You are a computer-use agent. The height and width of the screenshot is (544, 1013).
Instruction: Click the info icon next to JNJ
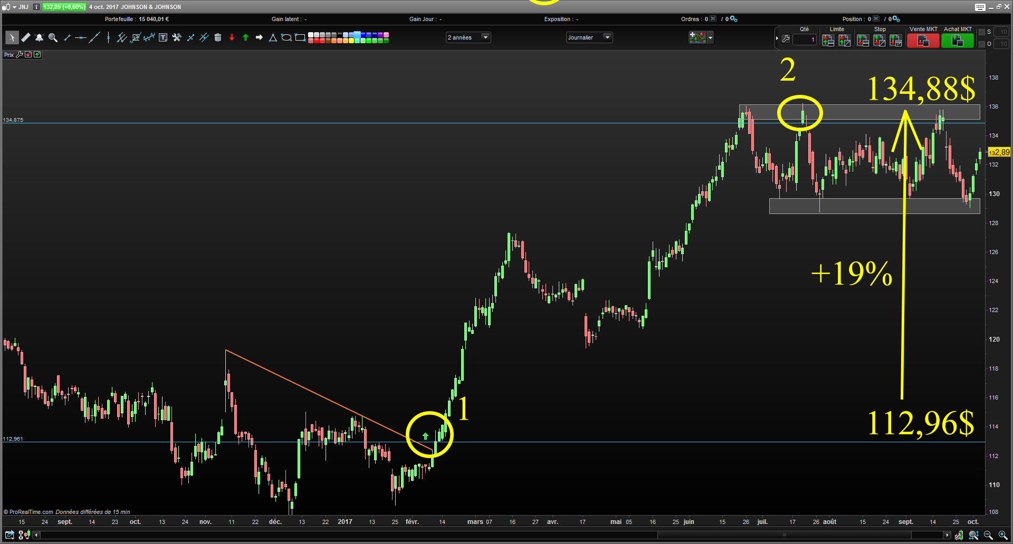click(x=36, y=7)
